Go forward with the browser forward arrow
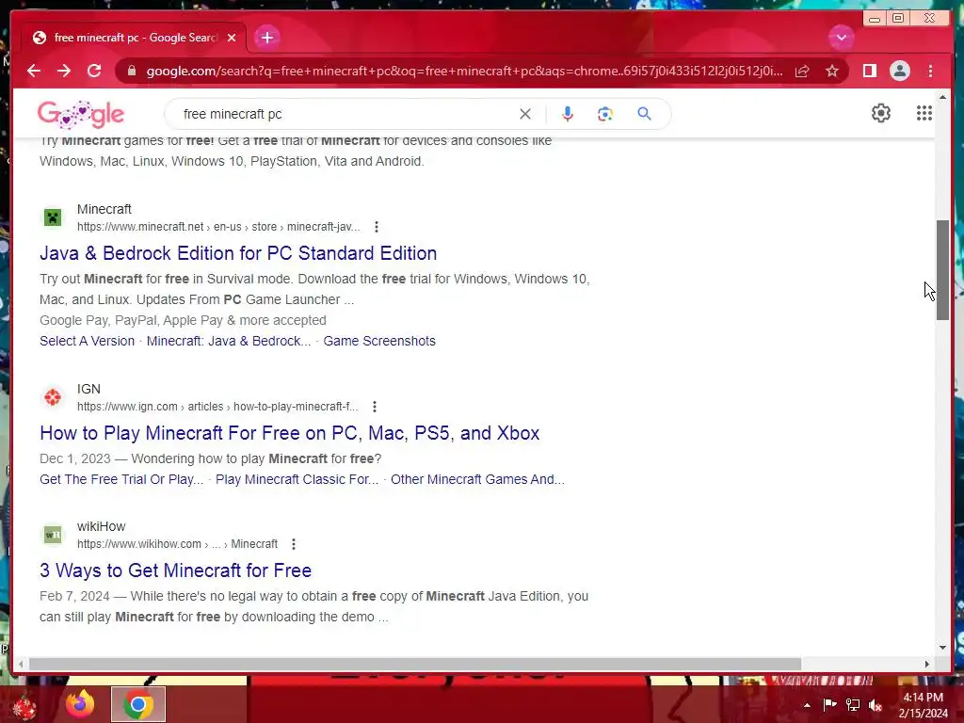The image size is (964, 723). tap(64, 71)
